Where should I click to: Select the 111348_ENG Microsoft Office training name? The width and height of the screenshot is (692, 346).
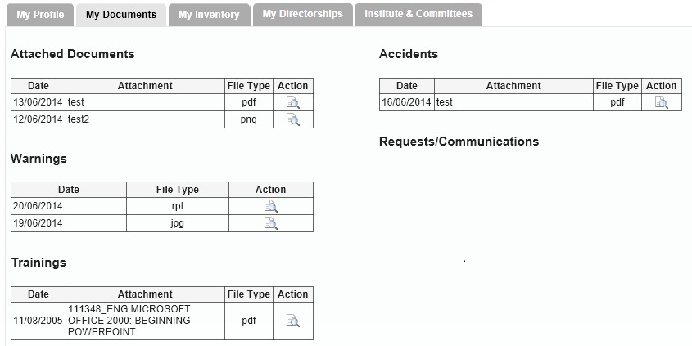(x=129, y=321)
